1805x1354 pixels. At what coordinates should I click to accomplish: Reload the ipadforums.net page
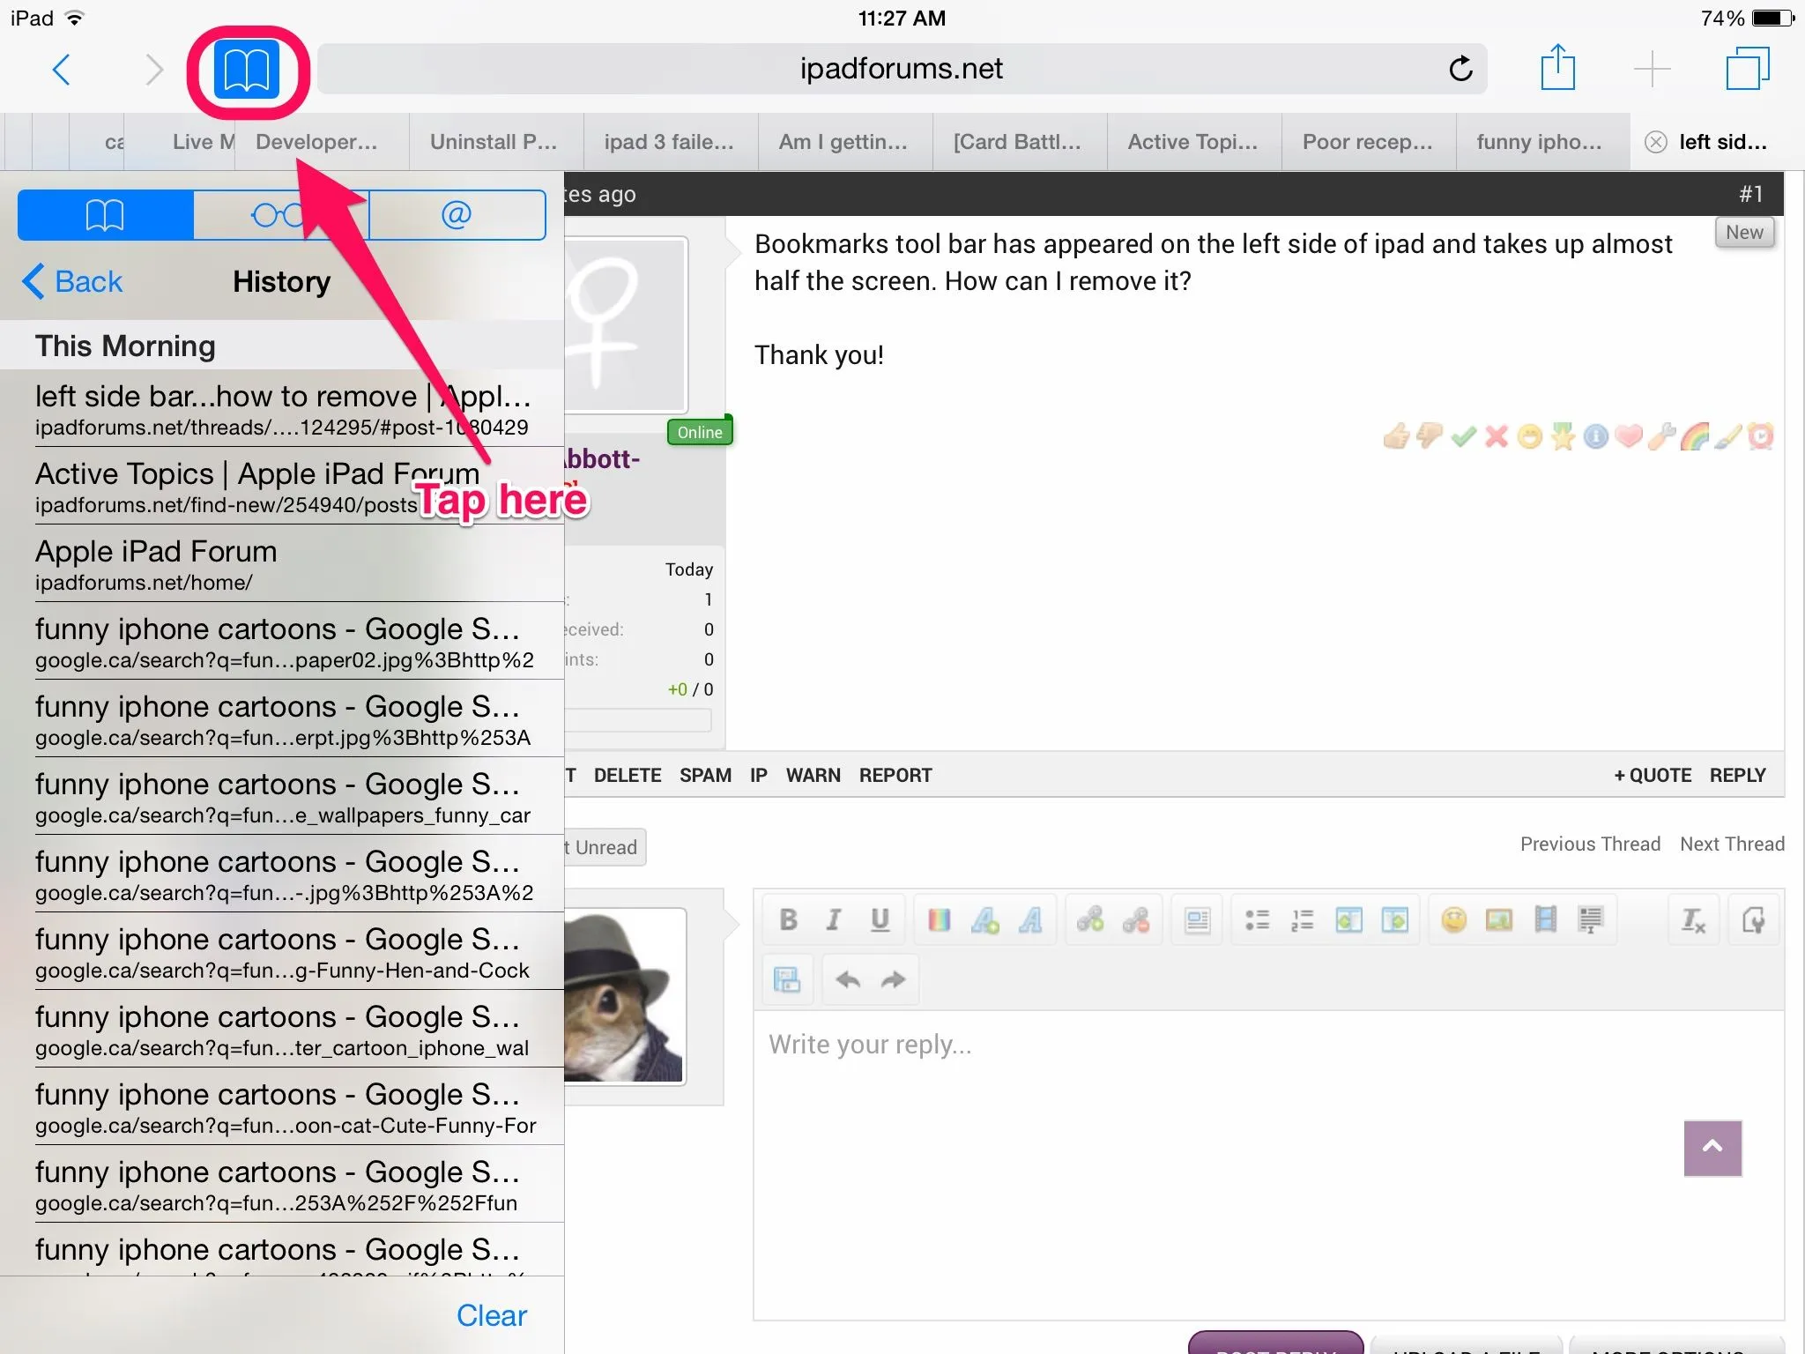[x=1460, y=69]
